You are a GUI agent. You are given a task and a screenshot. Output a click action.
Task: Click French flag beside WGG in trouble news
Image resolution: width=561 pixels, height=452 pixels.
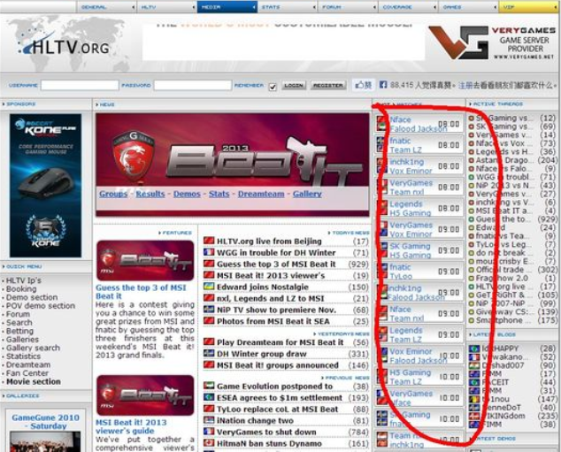click(x=209, y=252)
